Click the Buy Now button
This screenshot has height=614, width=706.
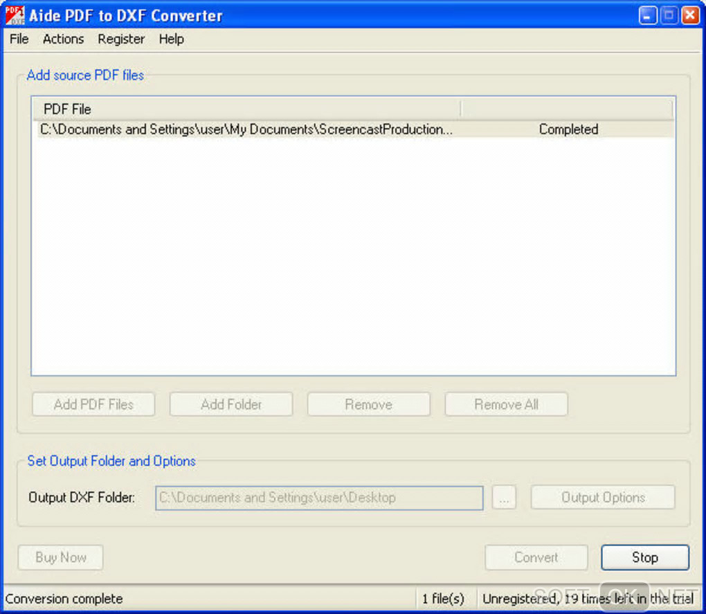tap(61, 557)
